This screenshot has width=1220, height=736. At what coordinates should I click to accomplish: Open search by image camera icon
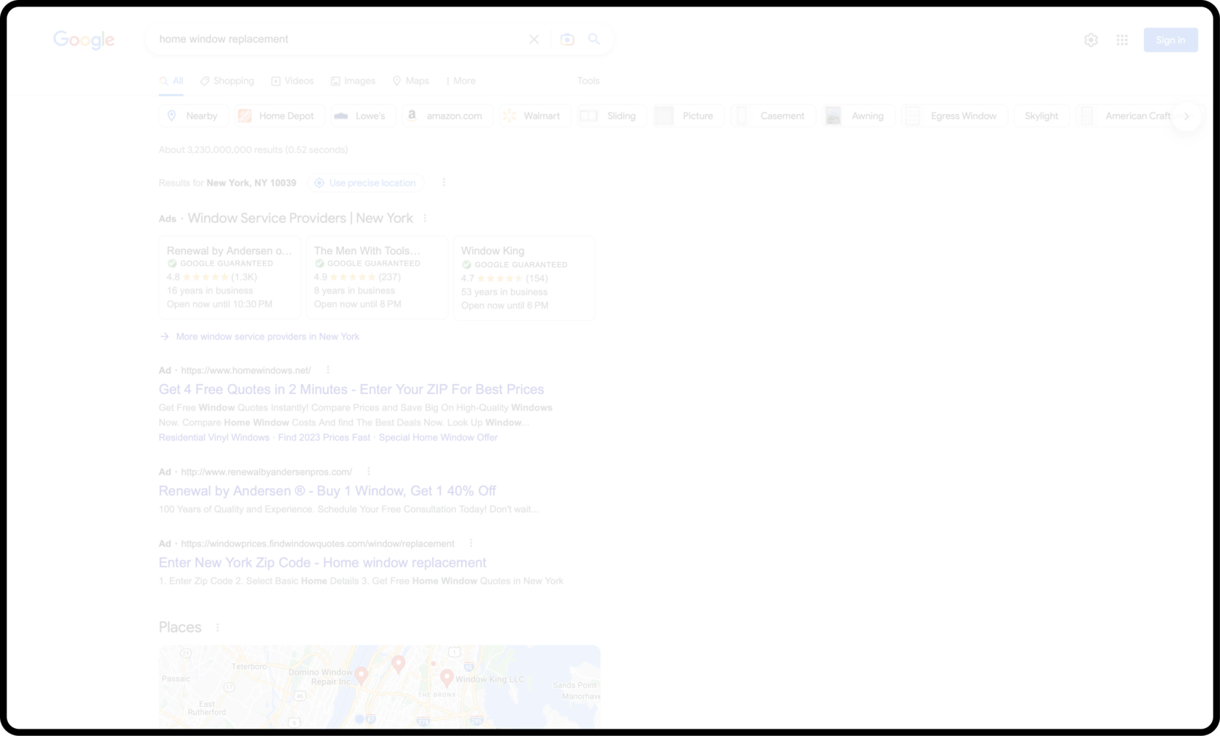567,39
